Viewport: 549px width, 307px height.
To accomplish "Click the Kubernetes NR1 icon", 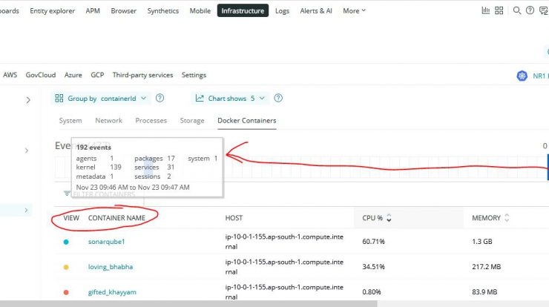I will pos(522,76).
